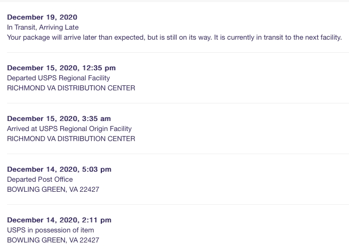Click divider between the two Richmond entries

pos(174,103)
